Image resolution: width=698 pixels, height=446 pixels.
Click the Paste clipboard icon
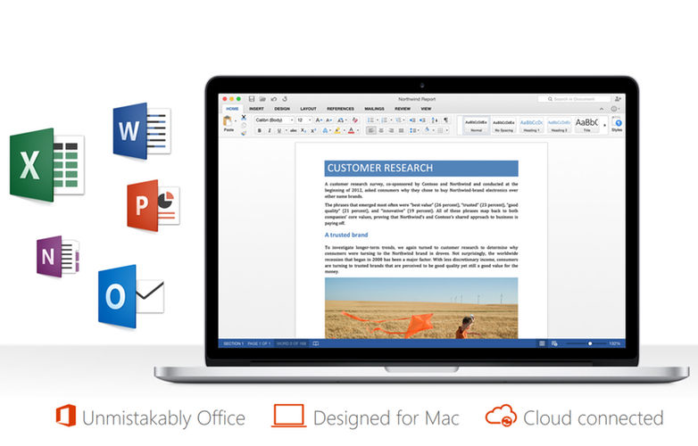click(228, 121)
